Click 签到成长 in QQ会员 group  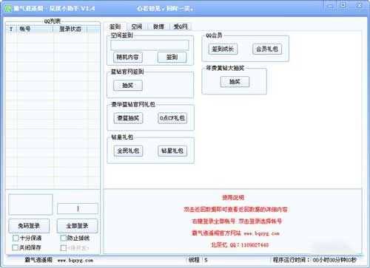tap(223, 49)
